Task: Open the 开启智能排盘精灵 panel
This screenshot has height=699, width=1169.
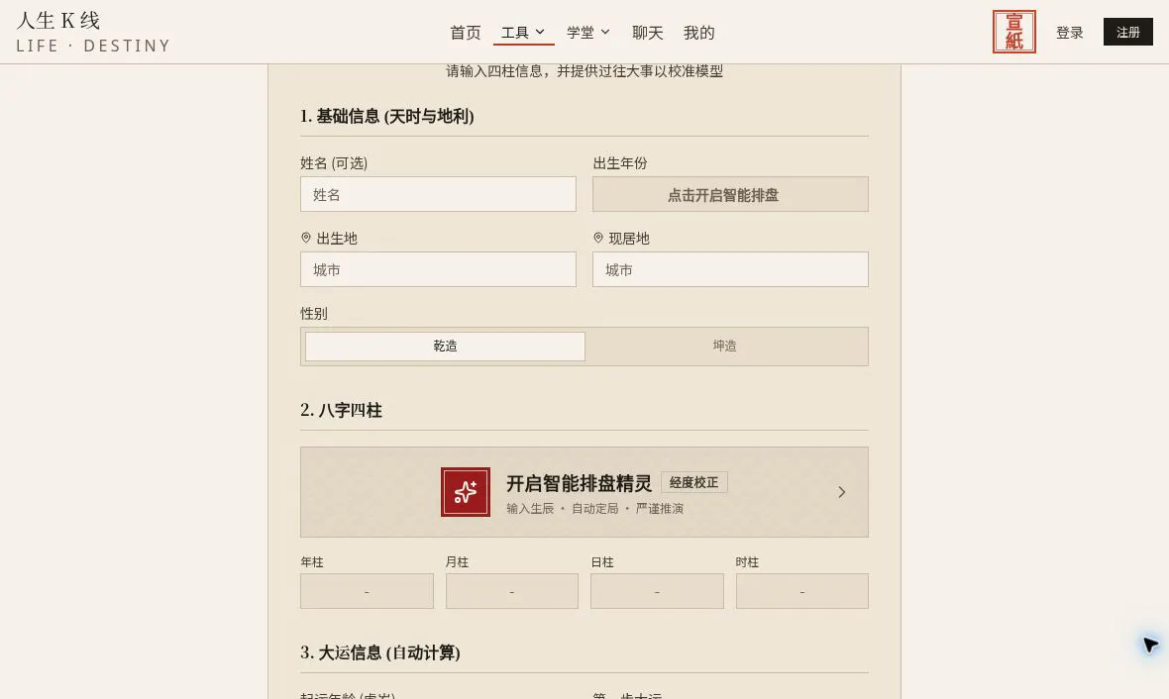Action: 584,492
